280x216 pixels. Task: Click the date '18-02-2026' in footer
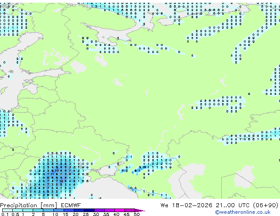tap(192, 205)
